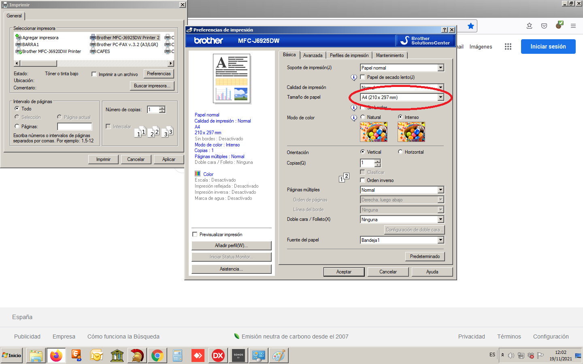Open the Dropbox tray icon
Screen dimensions: 583x364
point(531,356)
